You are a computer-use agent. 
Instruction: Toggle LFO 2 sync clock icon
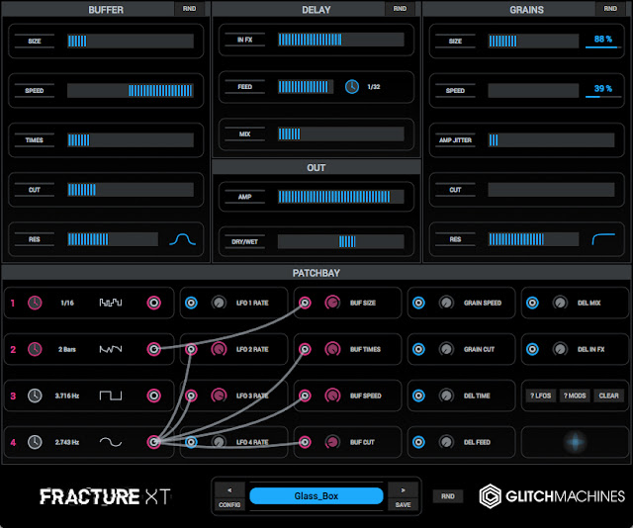(x=35, y=349)
